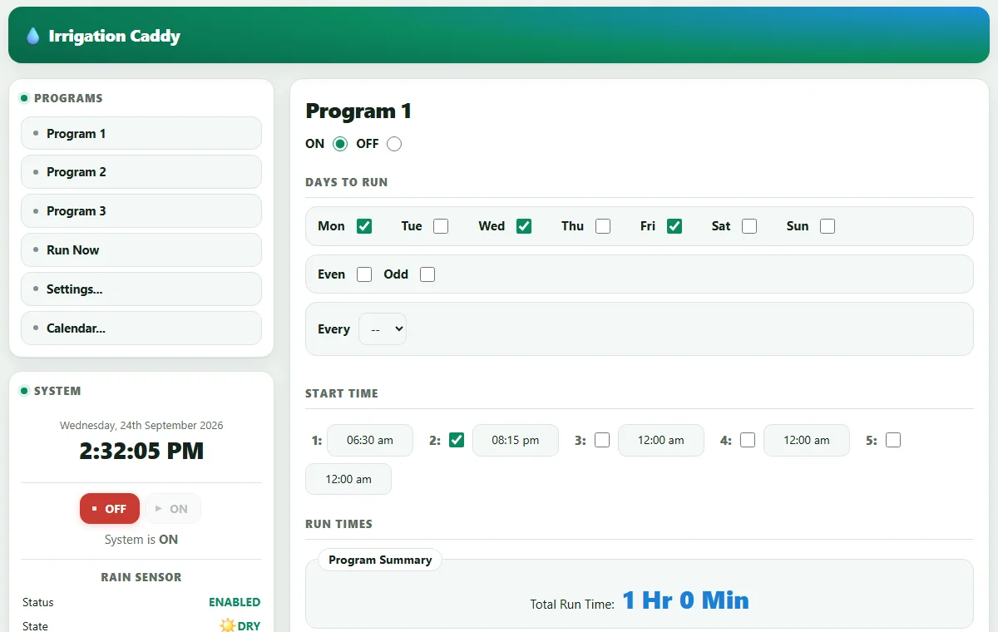Open the Every interval dropdown

click(x=383, y=329)
